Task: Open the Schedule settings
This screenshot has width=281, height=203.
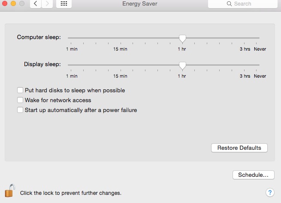Action: point(253,175)
